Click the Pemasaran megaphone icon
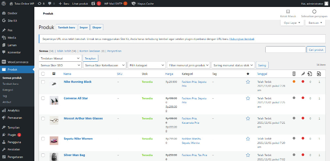This screenshot has width=330, height=161. [x=4, y=118]
